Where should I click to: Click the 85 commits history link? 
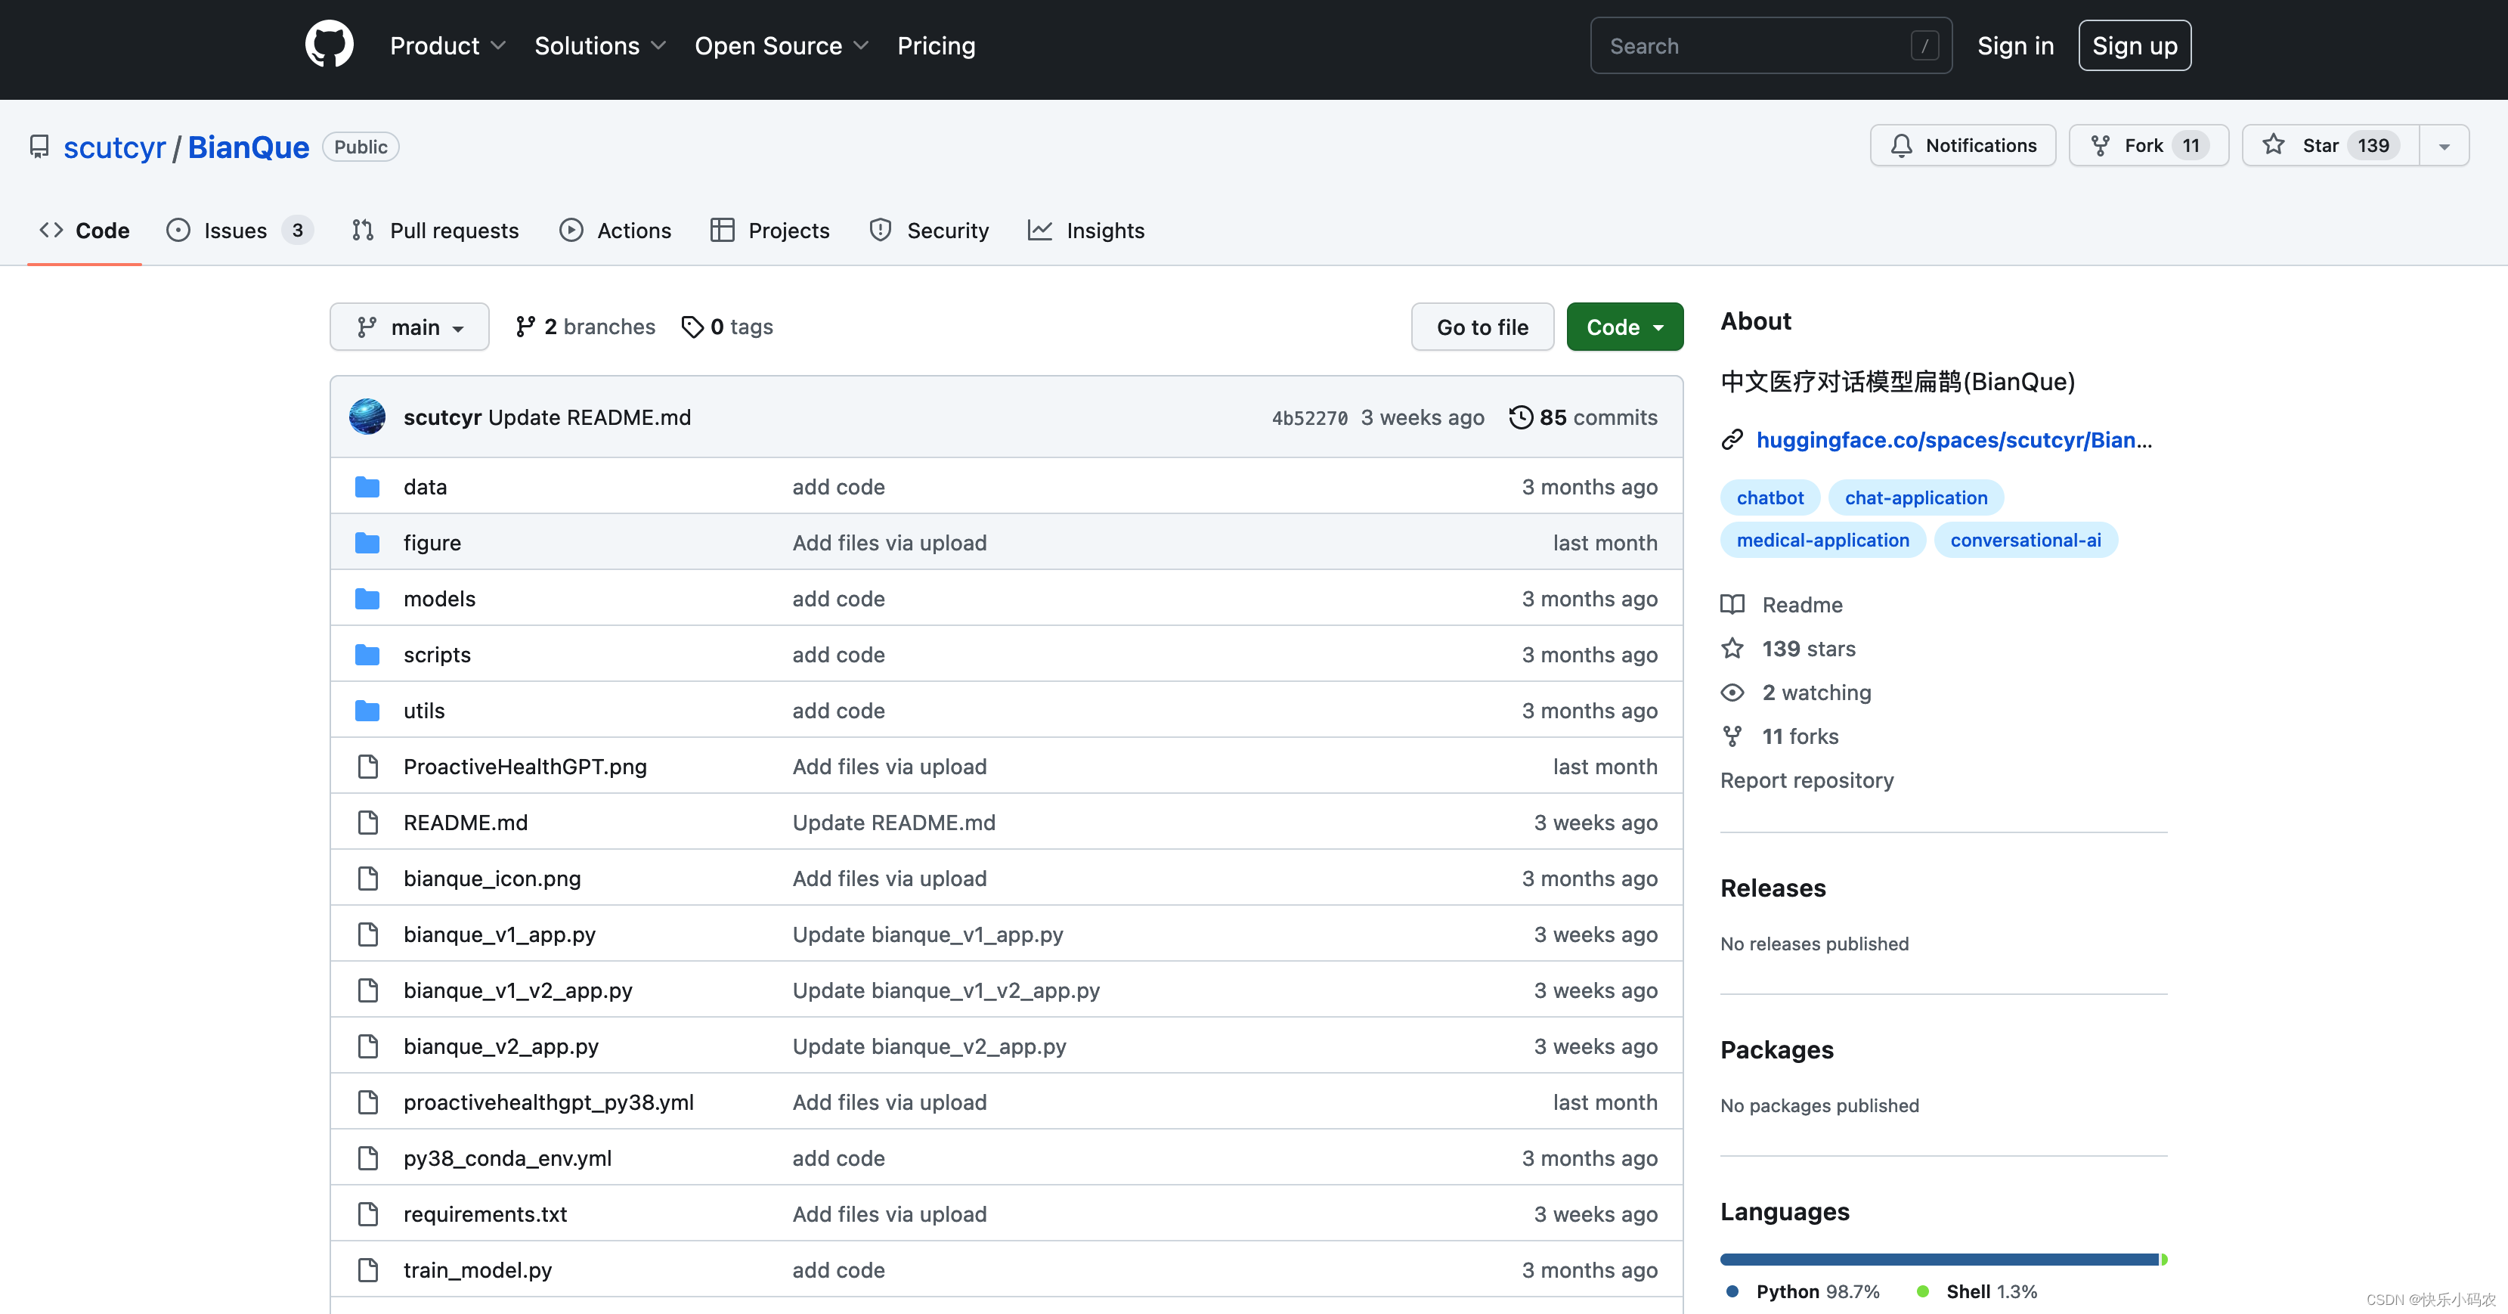1583,417
